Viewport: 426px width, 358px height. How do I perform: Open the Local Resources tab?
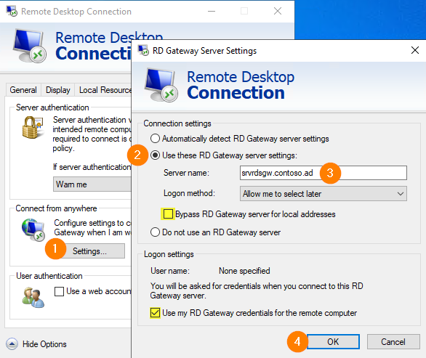click(x=105, y=90)
